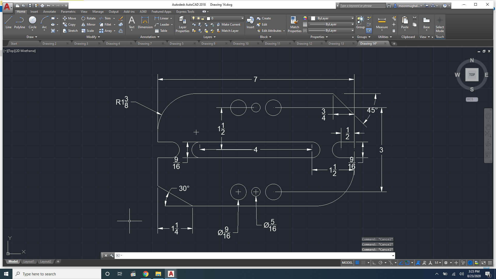Expand the Modify panel

(93, 37)
